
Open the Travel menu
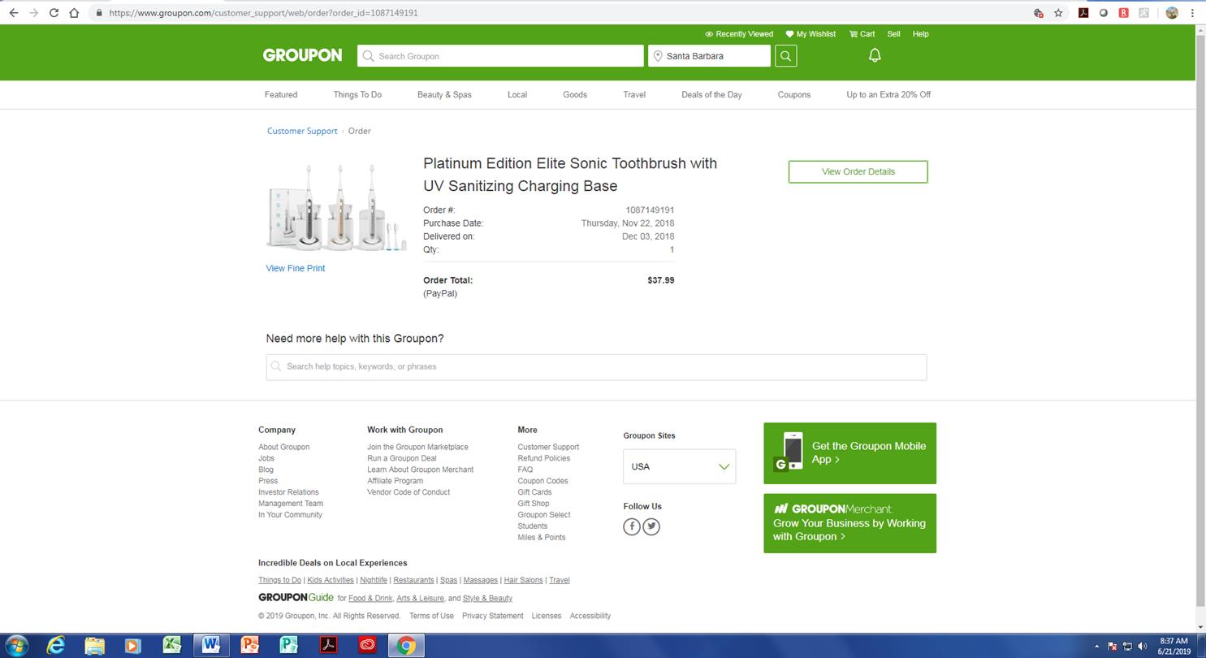[x=634, y=95]
